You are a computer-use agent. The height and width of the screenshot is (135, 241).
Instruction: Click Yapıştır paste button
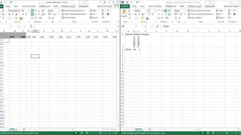(124, 13)
